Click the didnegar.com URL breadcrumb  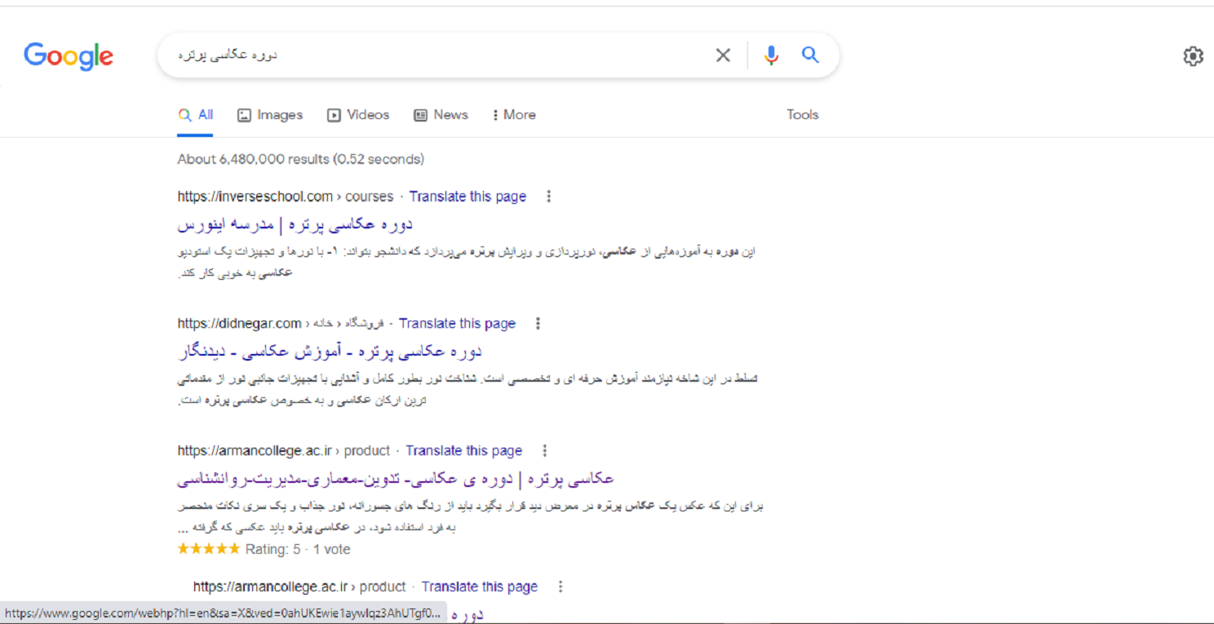pos(281,324)
